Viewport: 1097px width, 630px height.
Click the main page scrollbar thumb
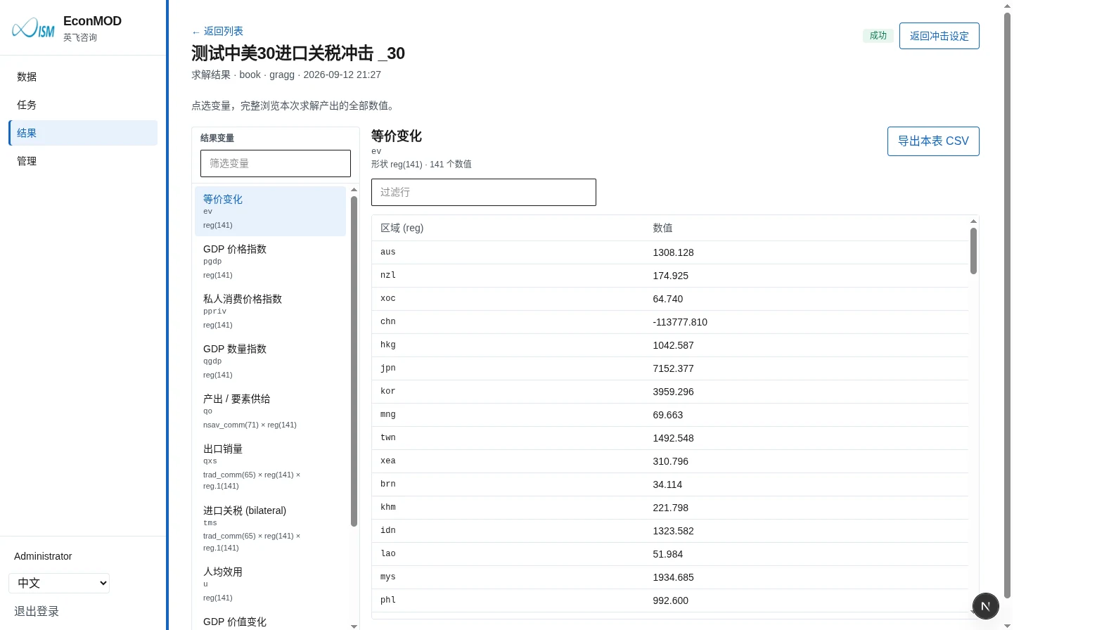[x=1007, y=305]
